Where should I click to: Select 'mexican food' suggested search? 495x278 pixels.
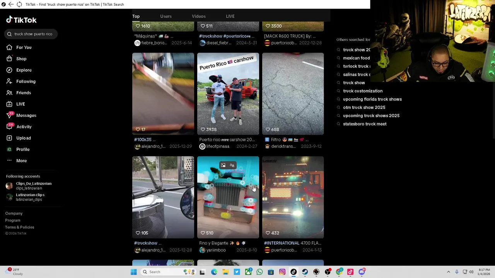pos(356,58)
